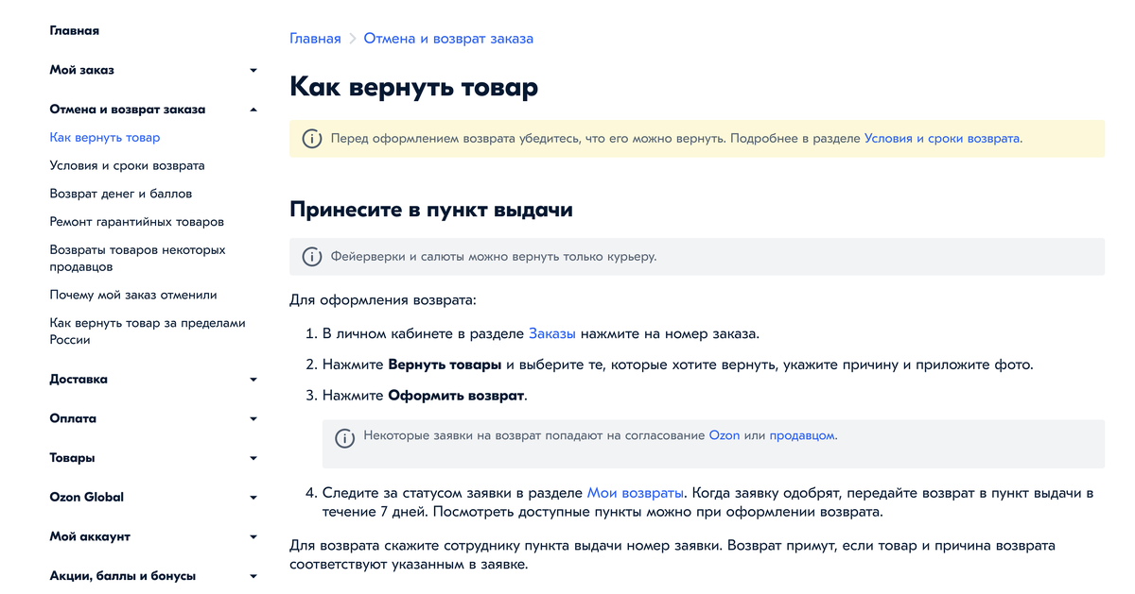Open the Доставка sidebar section
The width and height of the screenshot is (1135, 594).
coord(79,380)
